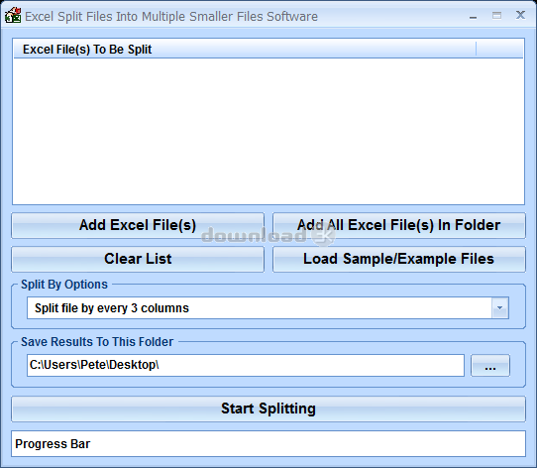Select the 'Split file by every 3 columns' combo box

268,308
